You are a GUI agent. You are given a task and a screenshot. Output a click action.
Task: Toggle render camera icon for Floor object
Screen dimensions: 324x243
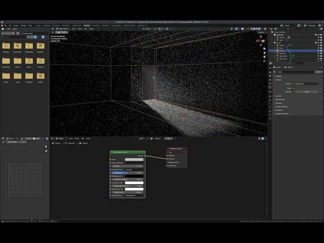(x=321, y=48)
